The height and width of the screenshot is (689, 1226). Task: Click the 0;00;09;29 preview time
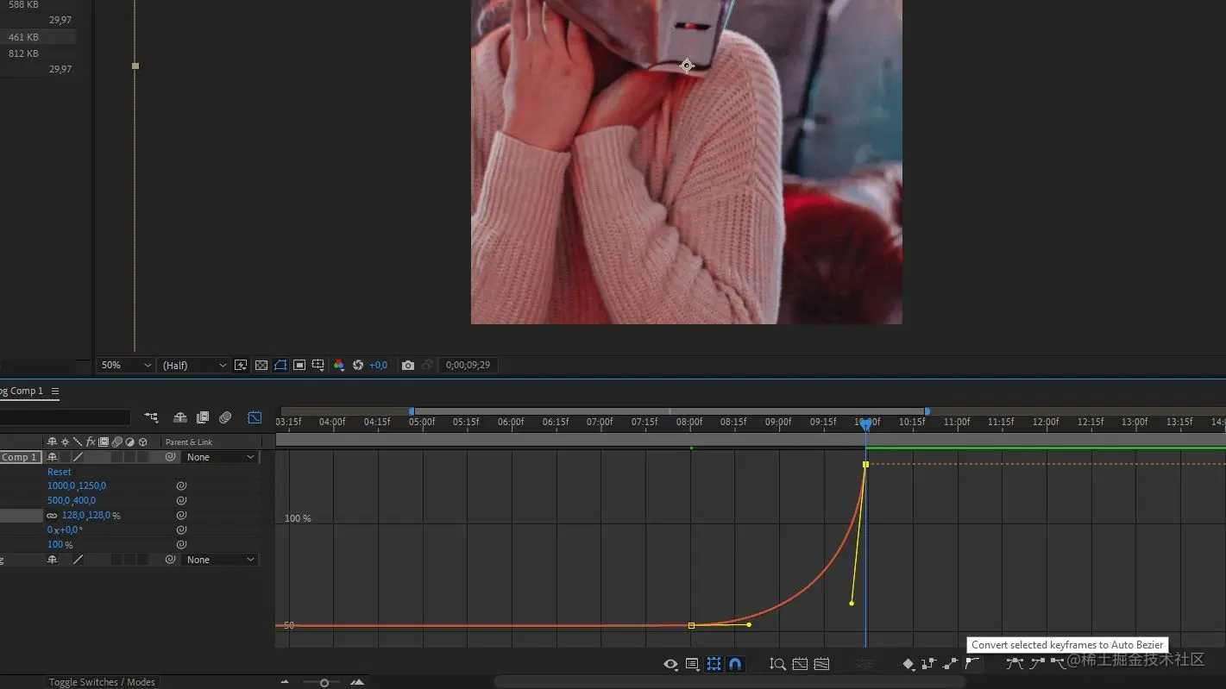click(468, 366)
